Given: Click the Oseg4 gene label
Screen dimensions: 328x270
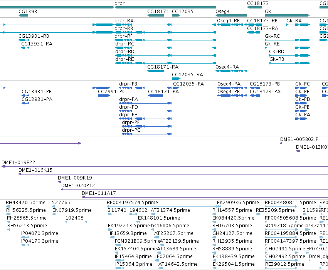Looking at the screenshot, I should click(x=222, y=12).
